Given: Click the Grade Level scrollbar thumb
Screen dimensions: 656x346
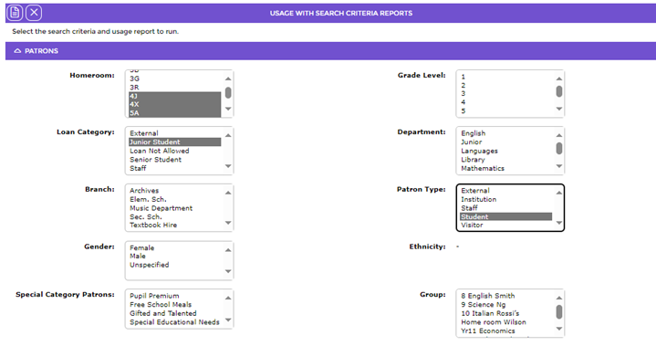Looking at the screenshot, I should [x=559, y=91].
